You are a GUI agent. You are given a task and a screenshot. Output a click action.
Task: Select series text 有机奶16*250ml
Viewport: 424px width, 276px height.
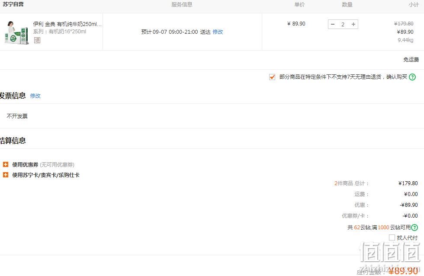(67, 32)
